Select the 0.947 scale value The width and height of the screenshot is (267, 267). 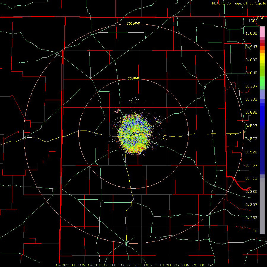click(251, 47)
